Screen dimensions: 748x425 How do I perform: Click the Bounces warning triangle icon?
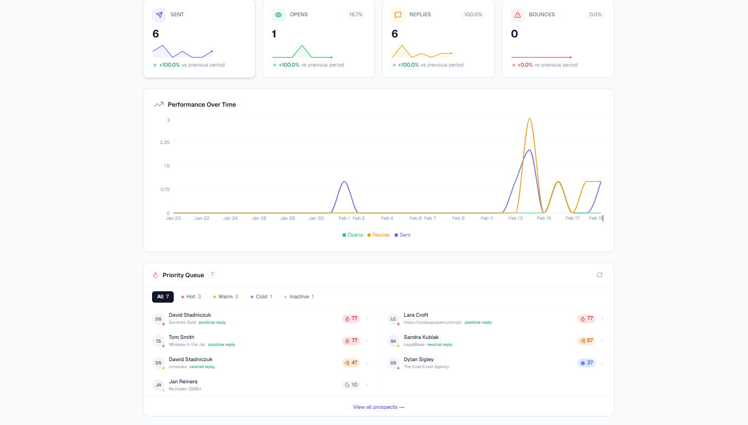[x=517, y=15]
